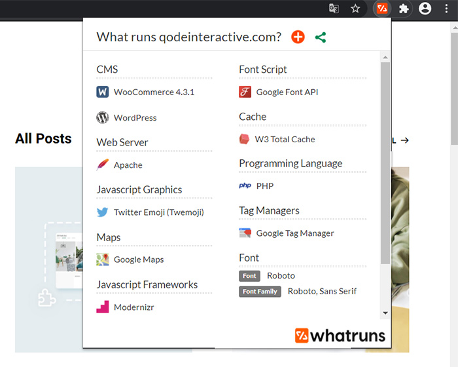
Task: Open the WordPress technology link
Action: pos(135,118)
